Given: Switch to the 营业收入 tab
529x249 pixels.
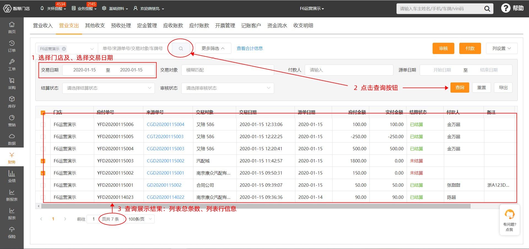Looking at the screenshot, I should 43,26.
